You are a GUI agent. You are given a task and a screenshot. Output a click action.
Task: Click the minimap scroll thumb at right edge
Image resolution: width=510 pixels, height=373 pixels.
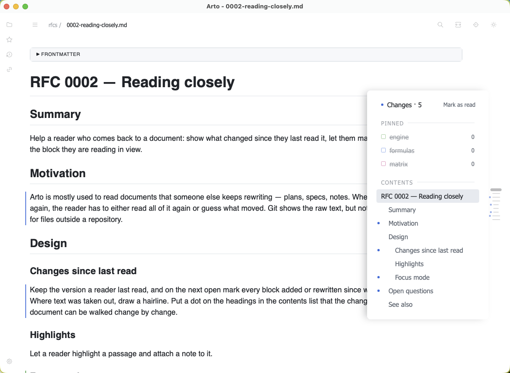coord(496,190)
